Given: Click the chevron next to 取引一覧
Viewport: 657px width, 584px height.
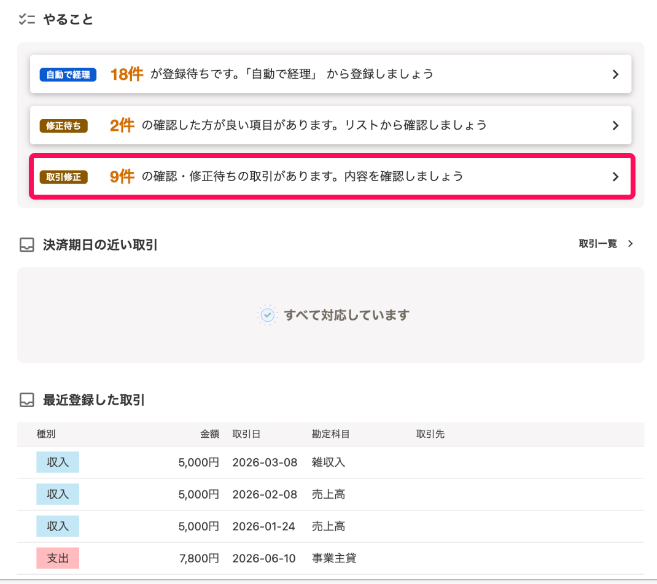Looking at the screenshot, I should [x=631, y=244].
